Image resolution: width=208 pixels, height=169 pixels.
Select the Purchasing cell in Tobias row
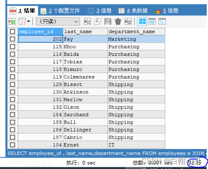click(136, 62)
